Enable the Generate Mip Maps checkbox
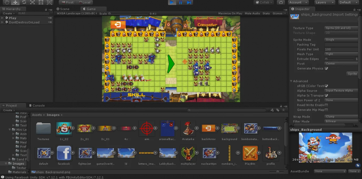 326,110
